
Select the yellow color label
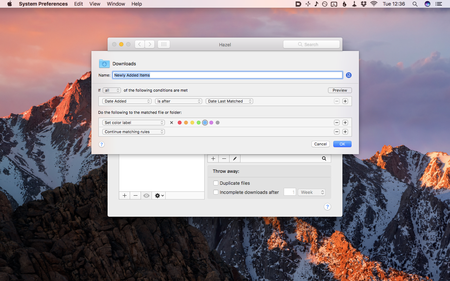pos(192,123)
